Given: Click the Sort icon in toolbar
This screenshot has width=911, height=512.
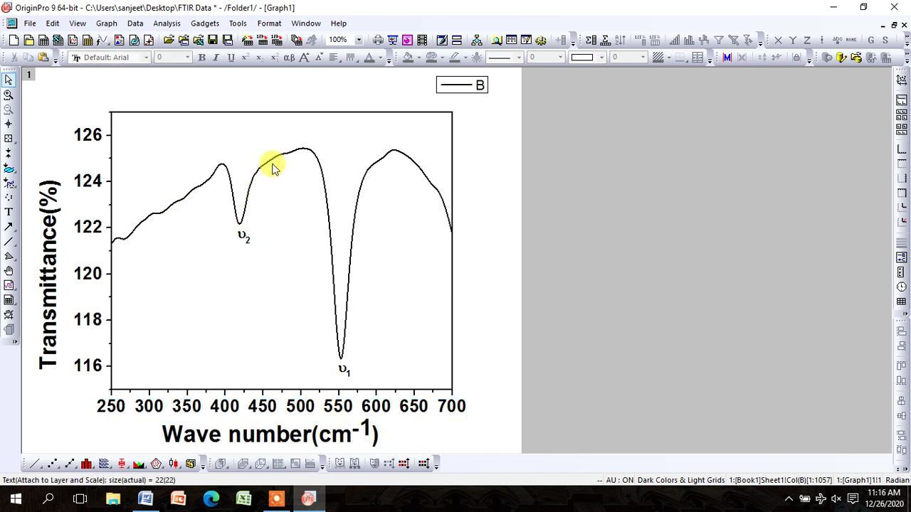Looking at the screenshot, I should 620,41.
